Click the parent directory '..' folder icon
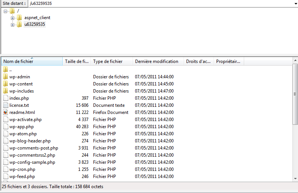Screen dimensions: 298x193 (5, 70)
